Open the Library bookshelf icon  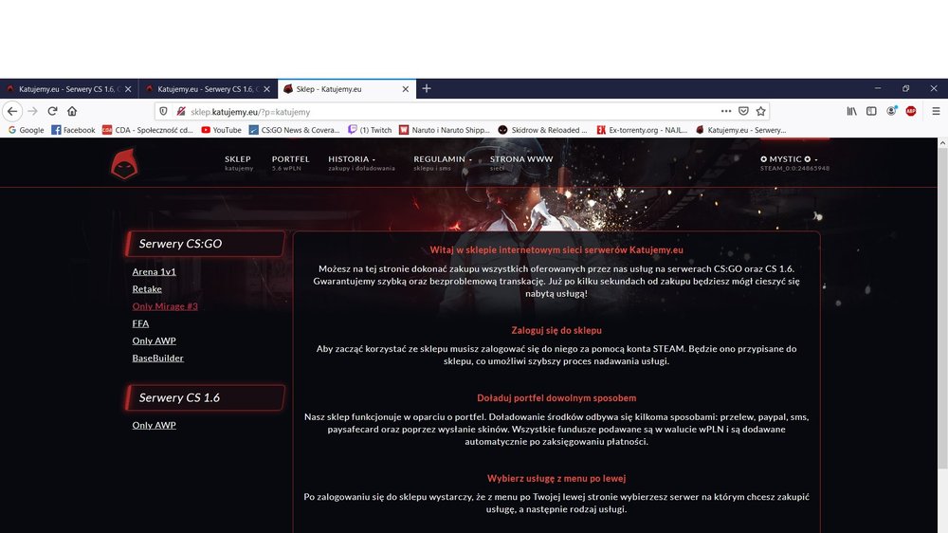pyautogui.click(x=851, y=111)
